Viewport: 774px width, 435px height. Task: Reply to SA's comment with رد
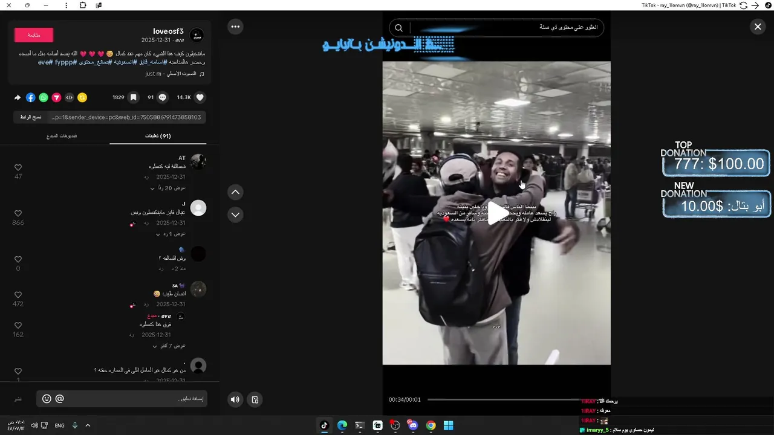146,304
